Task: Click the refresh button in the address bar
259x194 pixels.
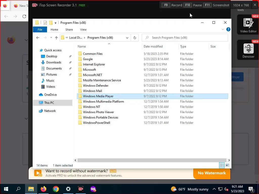Action: [x=135, y=38]
